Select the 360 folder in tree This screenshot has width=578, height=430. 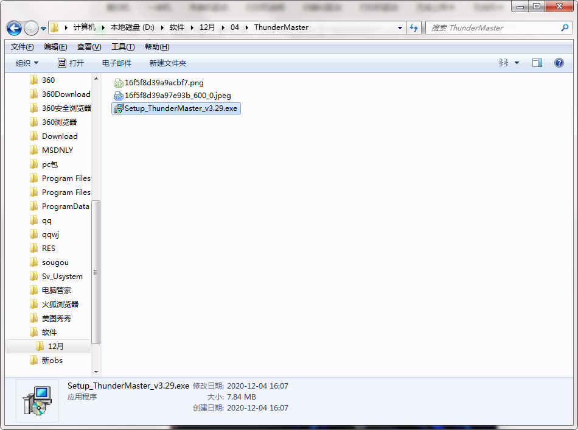click(48, 80)
